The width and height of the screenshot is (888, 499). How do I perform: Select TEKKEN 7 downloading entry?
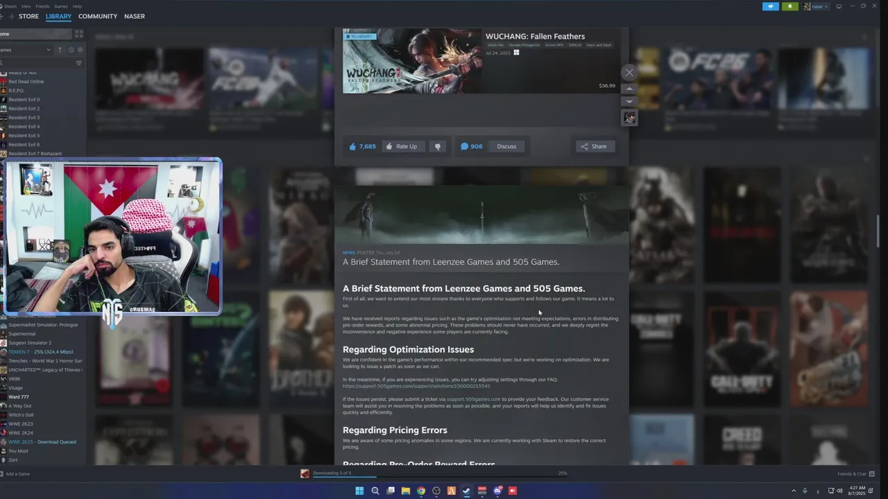point(40,352)
